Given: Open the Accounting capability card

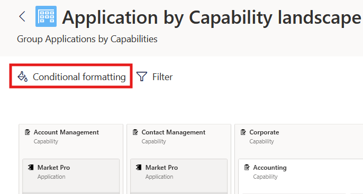Looking at the screenshot, I should coord(301,177).
